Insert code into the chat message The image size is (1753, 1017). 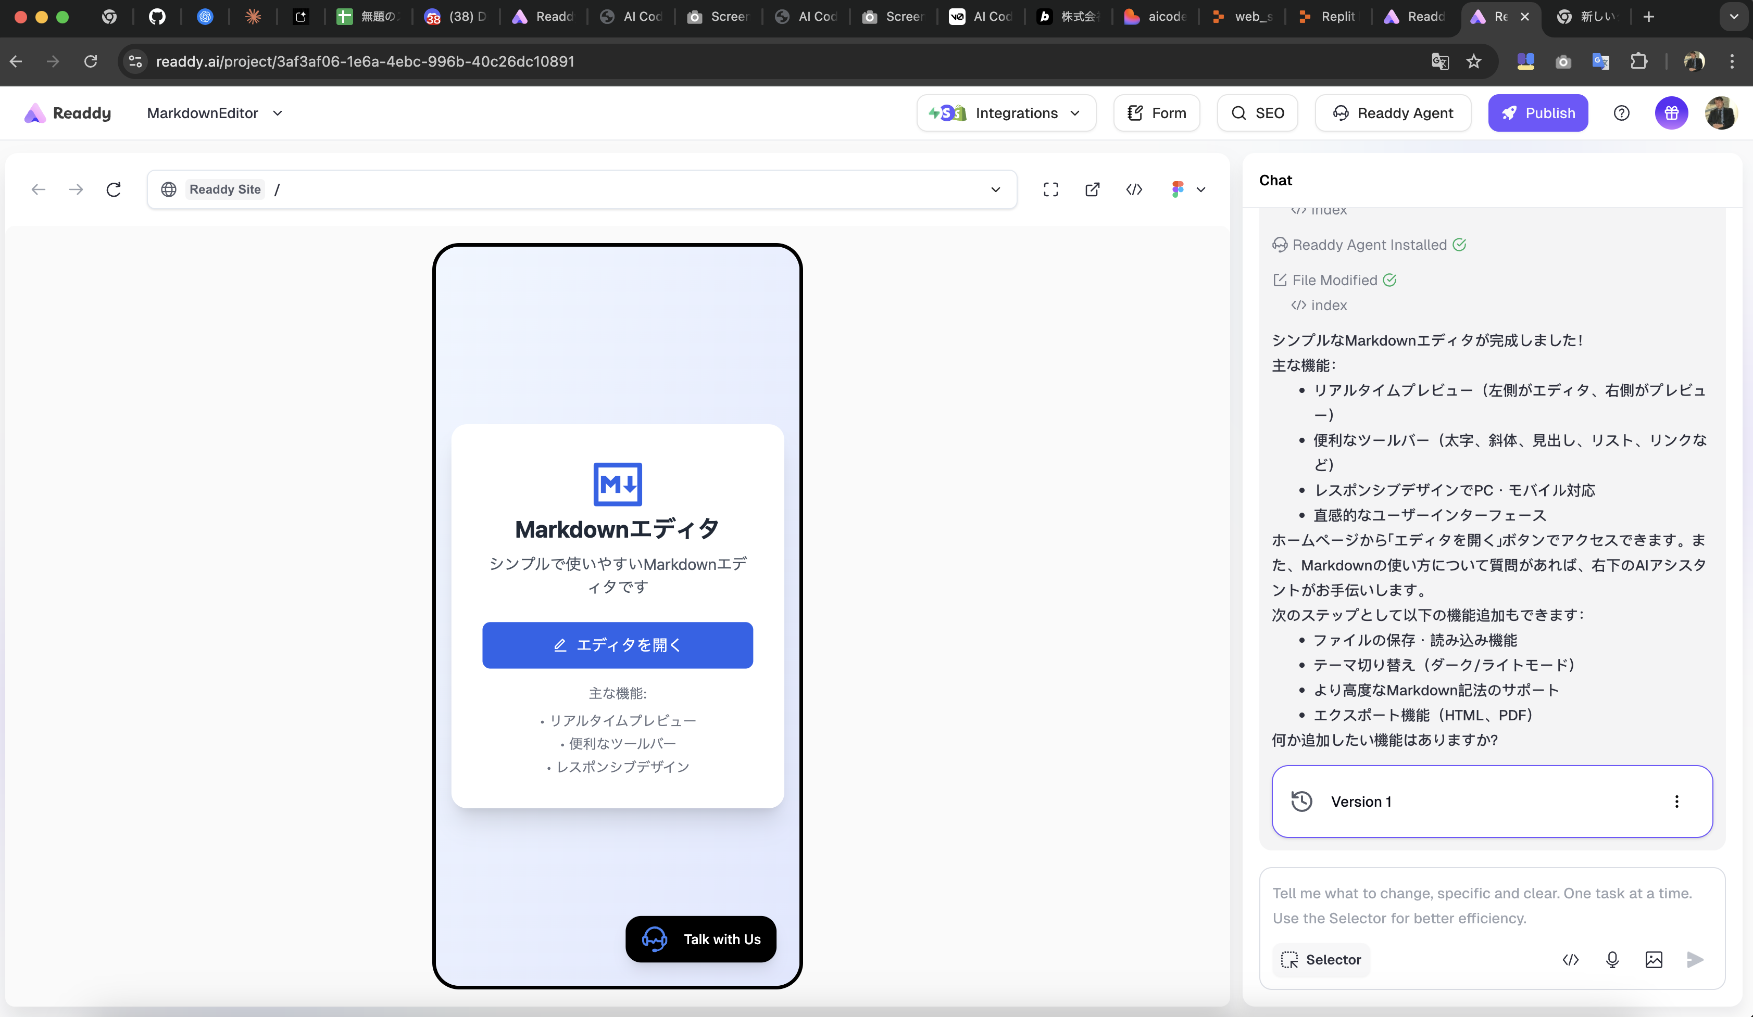[x=1570, y=959]
